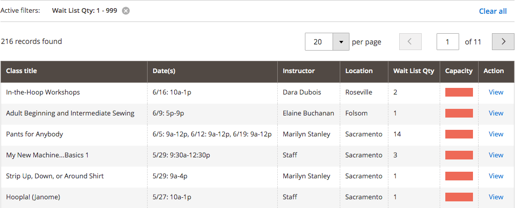Screen dimensions: 515x208
Task: Click capacity bar for Pants for Anybody
Action: [x=459, y=134]
